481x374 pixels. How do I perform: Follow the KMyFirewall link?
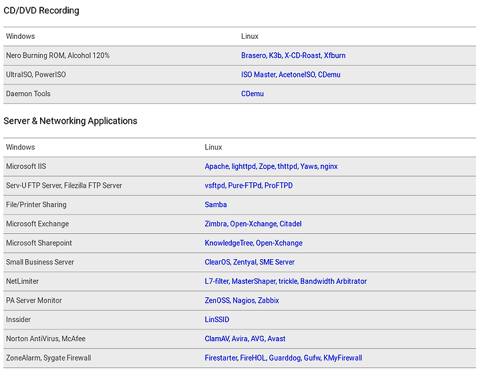[343, 358]
